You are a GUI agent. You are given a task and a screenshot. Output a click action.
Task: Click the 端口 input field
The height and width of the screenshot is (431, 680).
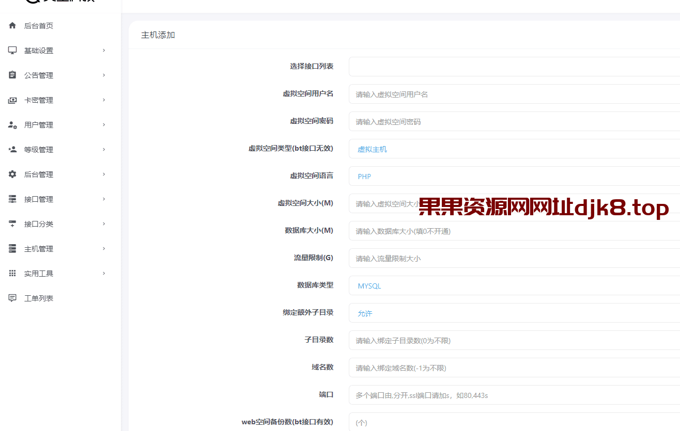(x=465, y=395)
